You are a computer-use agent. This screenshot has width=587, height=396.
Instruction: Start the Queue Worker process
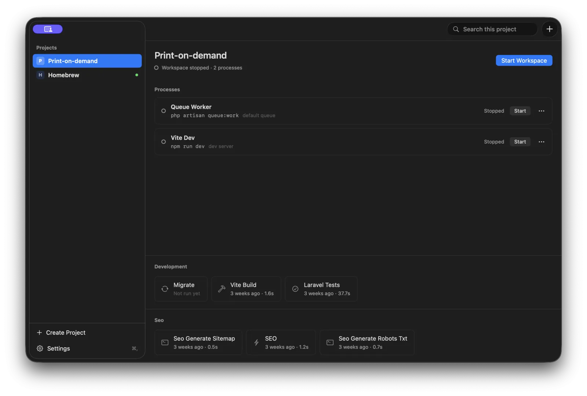click(520, 111)
